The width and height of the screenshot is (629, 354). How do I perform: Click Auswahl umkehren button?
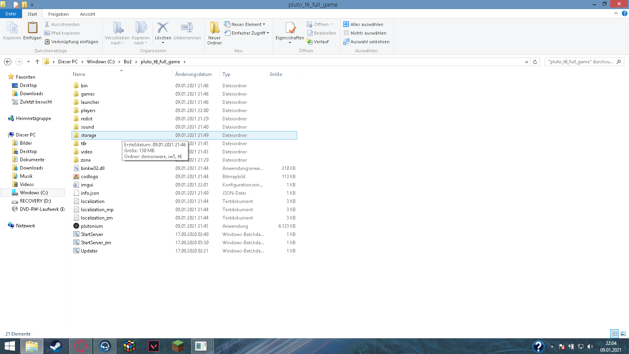pos(366,42)
